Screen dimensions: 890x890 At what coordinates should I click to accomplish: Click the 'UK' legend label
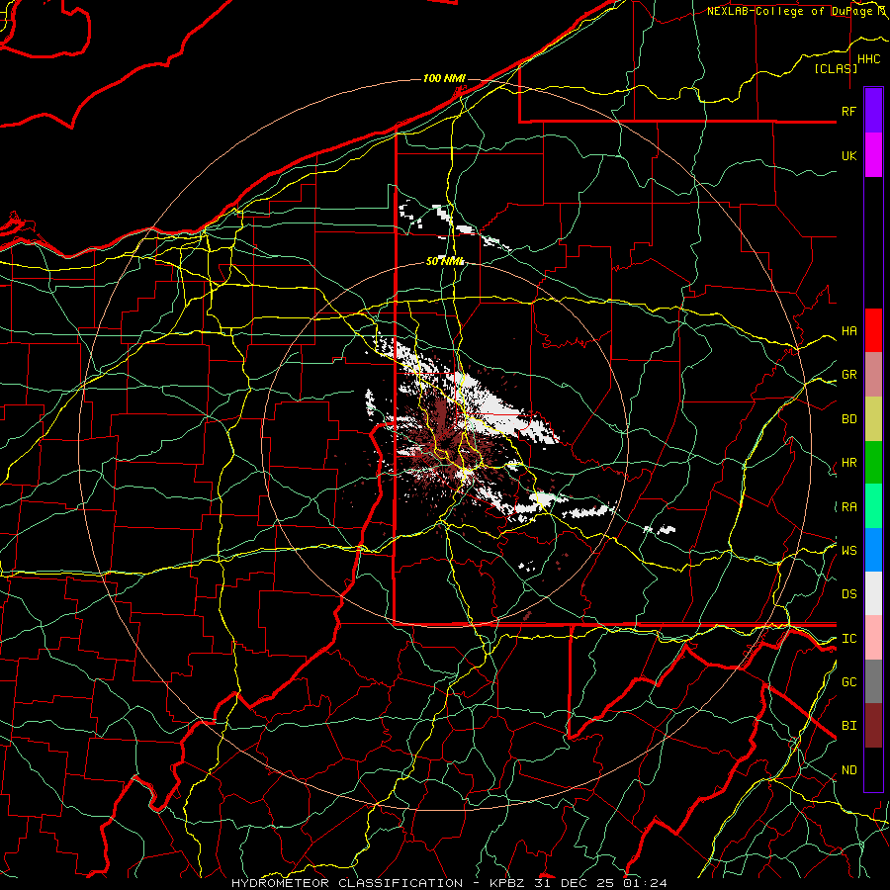tap(848, 155)
